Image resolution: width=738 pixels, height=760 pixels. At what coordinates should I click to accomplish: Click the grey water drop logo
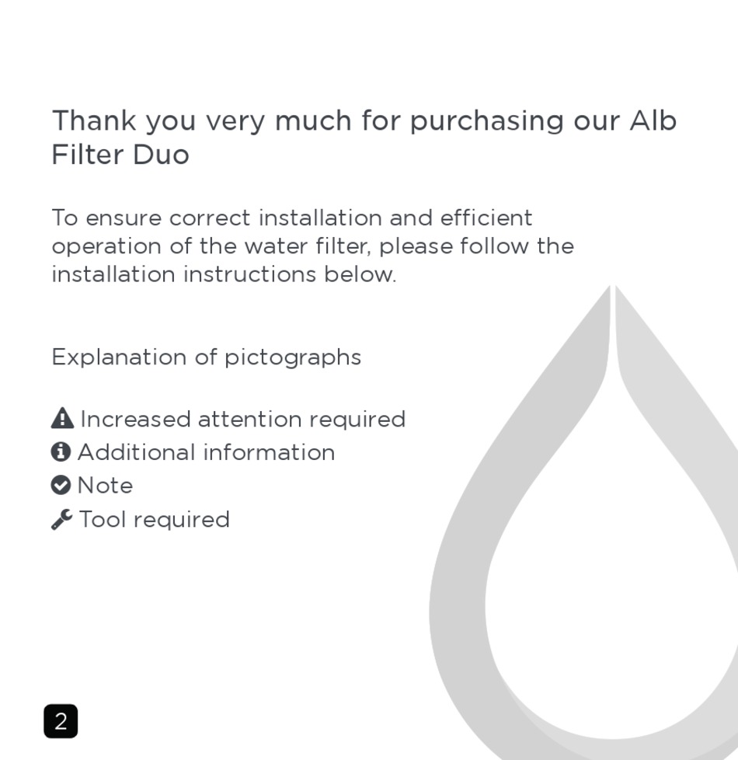tap(583, 522)
